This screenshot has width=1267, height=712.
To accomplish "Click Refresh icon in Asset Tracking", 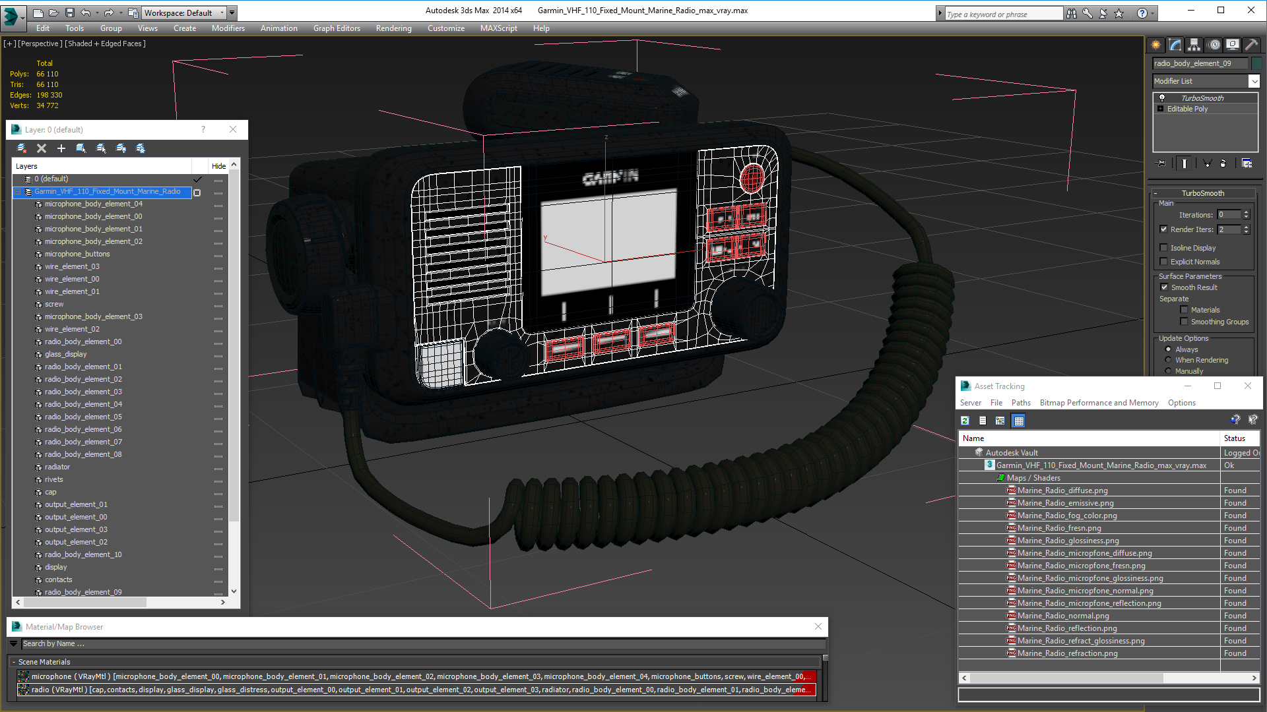I will click(x=965, y=421).
